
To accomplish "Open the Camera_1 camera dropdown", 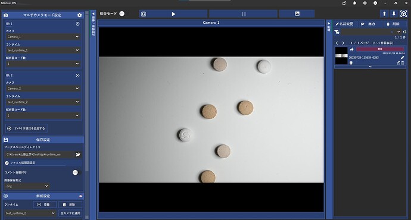I will point(43,37).
